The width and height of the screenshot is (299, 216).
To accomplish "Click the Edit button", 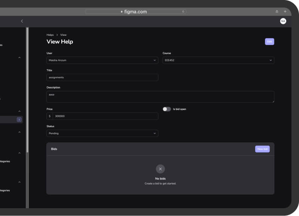I will tap(269, 42).
